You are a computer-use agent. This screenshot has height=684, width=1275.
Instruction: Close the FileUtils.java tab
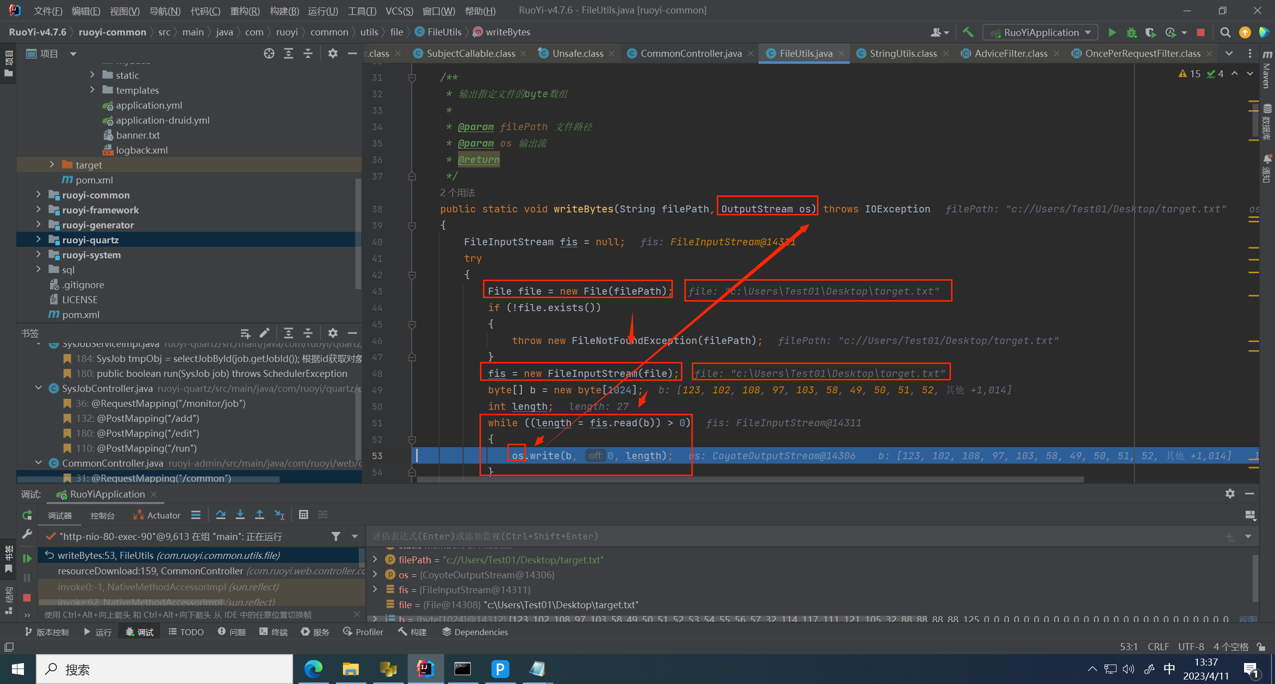(841, 53)
